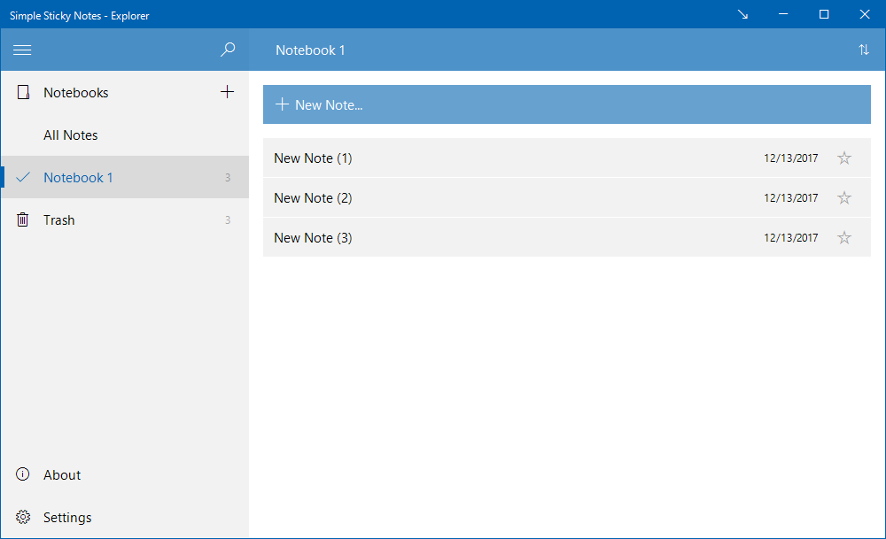Click the checkmark beside Notebook 1
The width and height of the screenshot is (886, 539).
point(22,177)
